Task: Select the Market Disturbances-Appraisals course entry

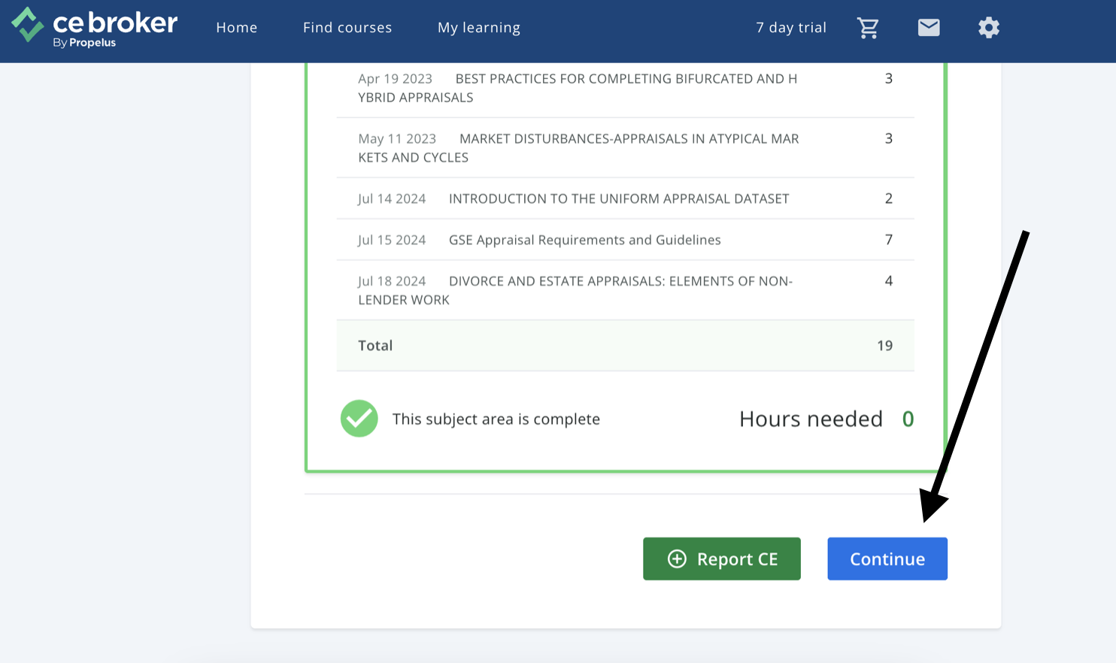Action: coord(624,147)
